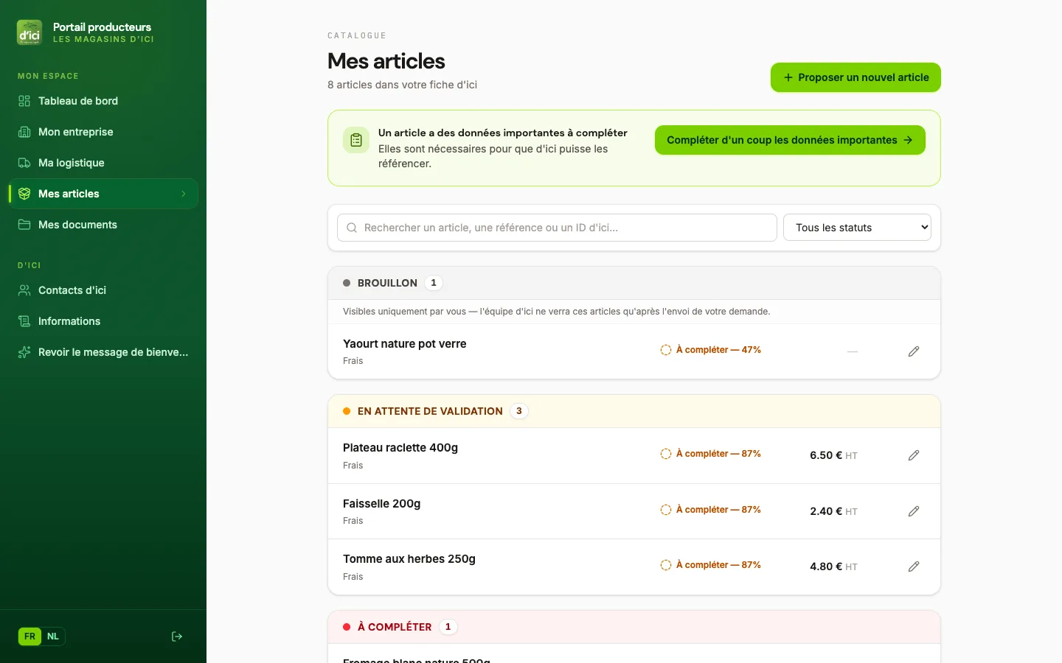Viewport: 1062px width, 663px height.
Task: Click Tomme aux herbes' À compléter — 87% status
Action: coord(711,565)
